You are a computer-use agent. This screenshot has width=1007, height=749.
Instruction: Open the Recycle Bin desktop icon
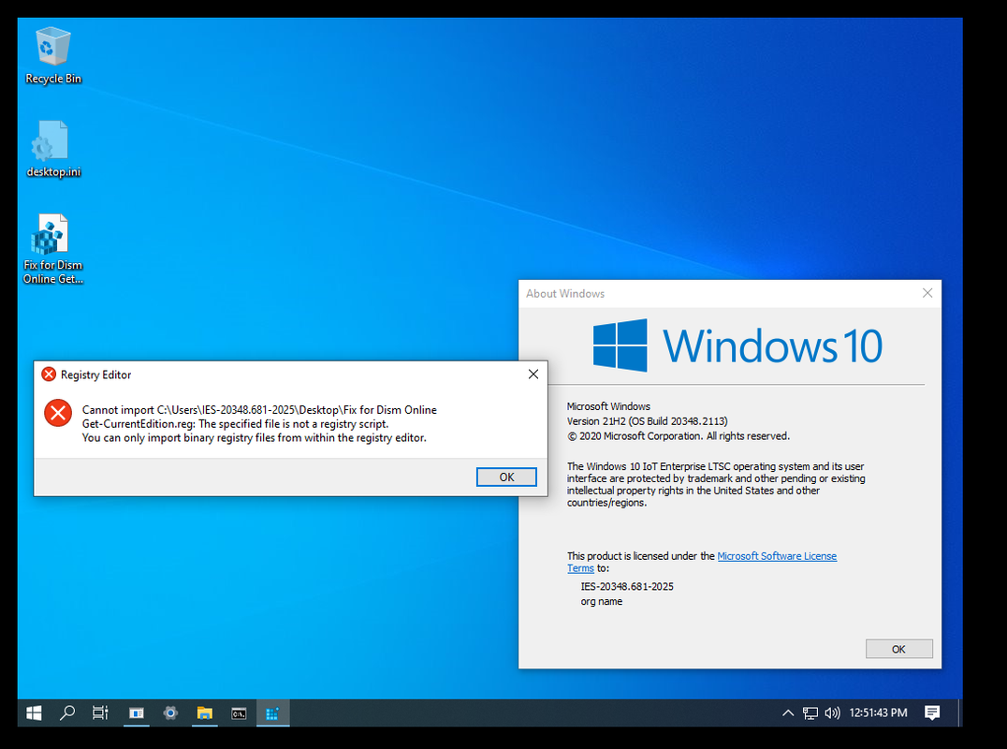point(52,56)
